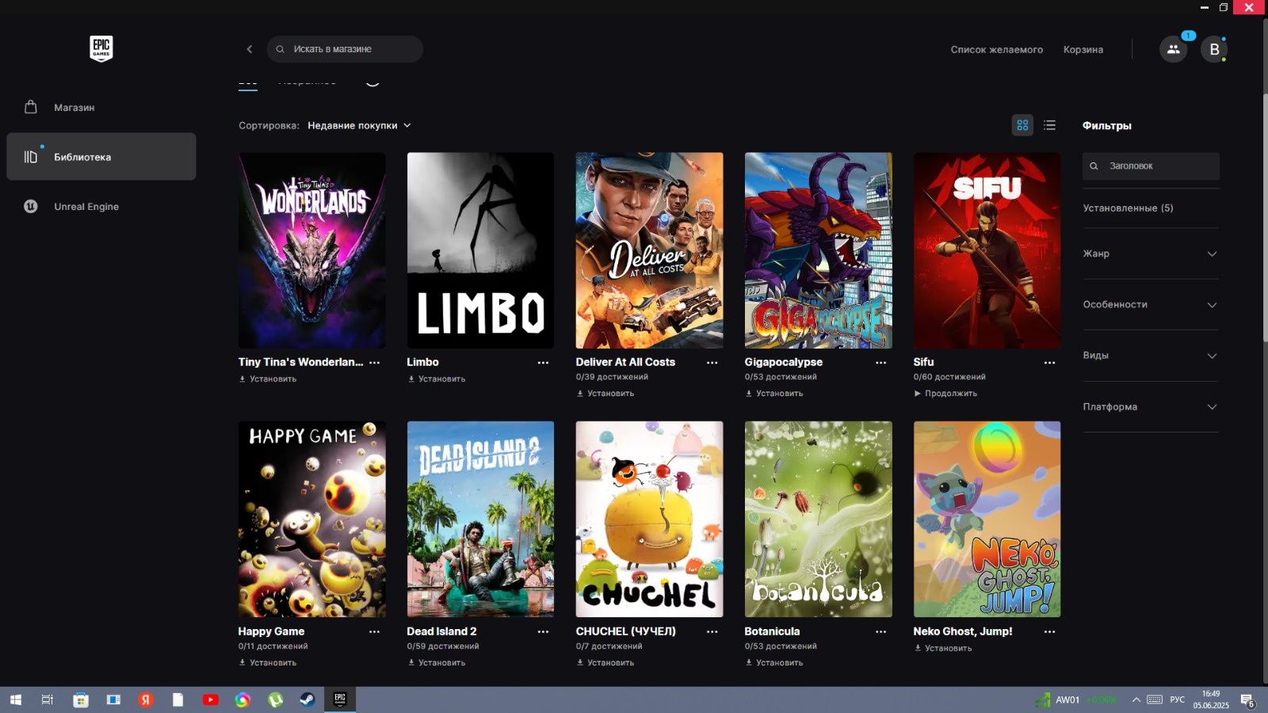Switch keyboard language РУС in tray

[x=1178, y=700]
